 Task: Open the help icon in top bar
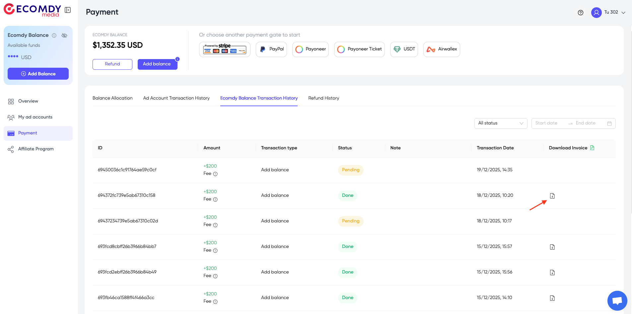coord(580,12)
